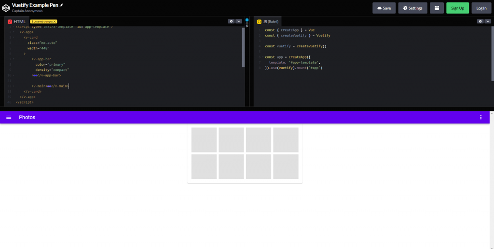Viewport: 494px width, 249px height.
Task: Click the Save button
Action: click(384, 8)
